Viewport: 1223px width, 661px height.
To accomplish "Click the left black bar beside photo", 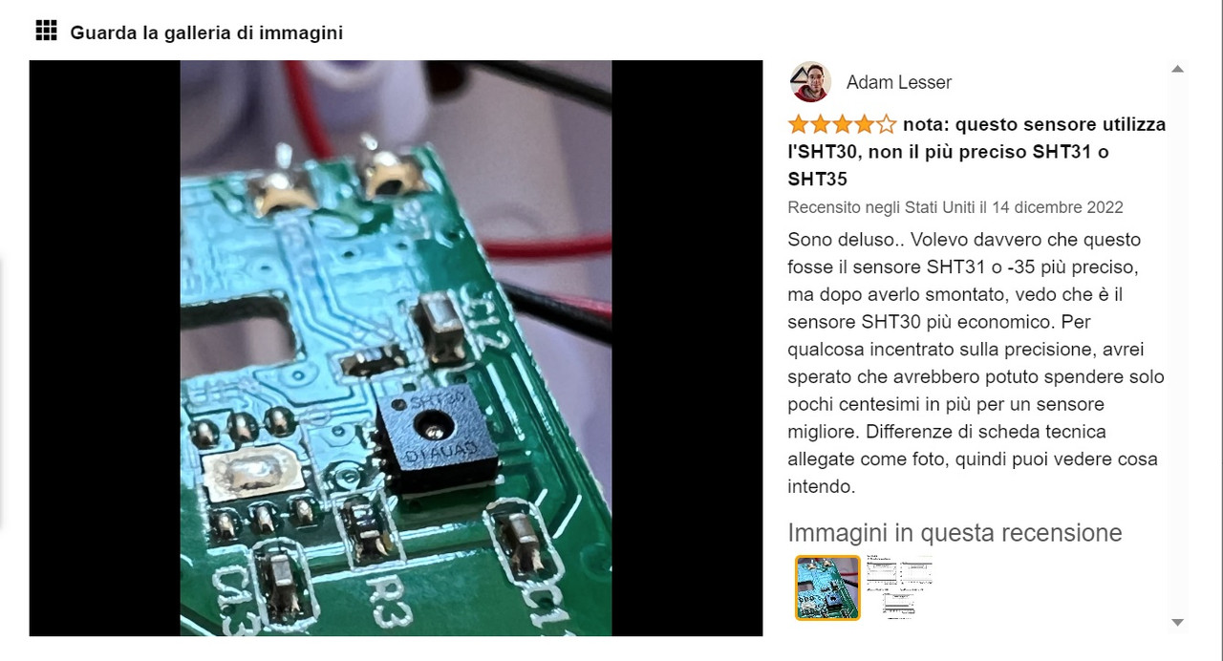I will pyautogui.click(x=105, y=349).
